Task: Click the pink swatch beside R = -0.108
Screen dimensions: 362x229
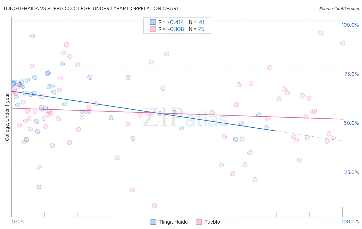Action: pyautogui.click(x=153, y=29)
